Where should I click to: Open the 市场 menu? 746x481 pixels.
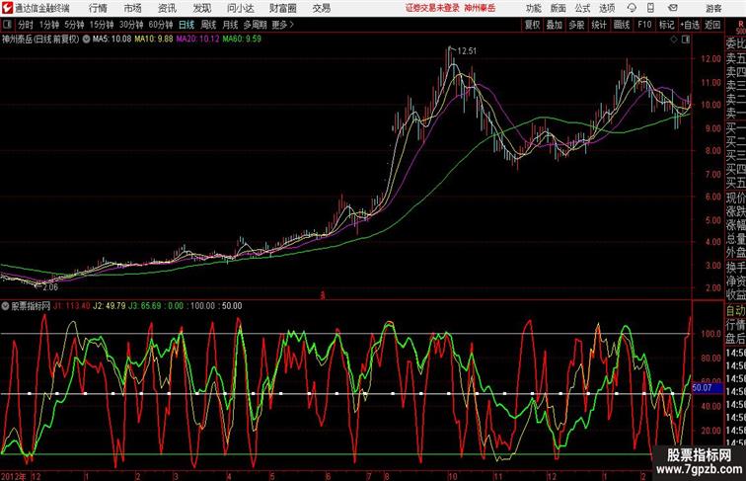(132, 8)
